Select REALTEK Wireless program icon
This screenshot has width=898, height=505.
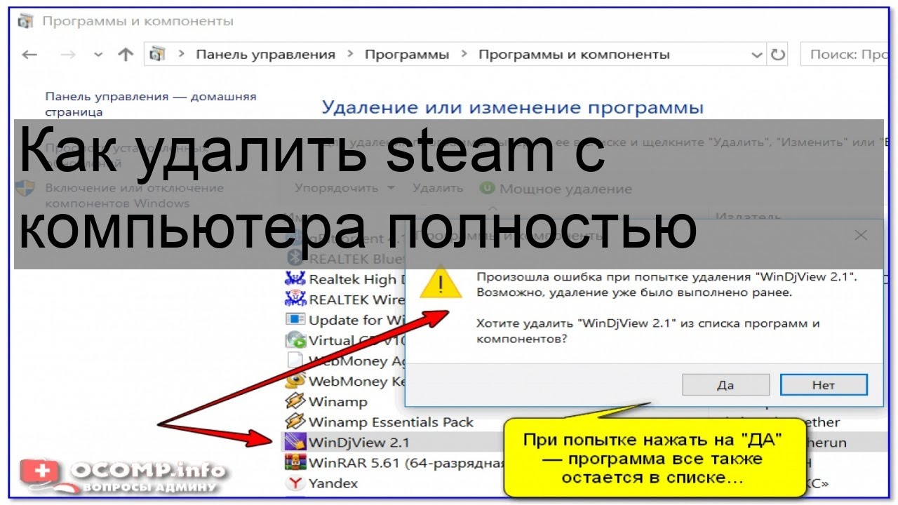point(295,299)
